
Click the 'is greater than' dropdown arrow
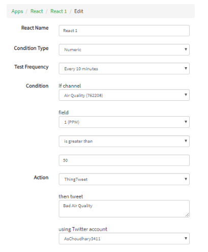click(186, 141)
